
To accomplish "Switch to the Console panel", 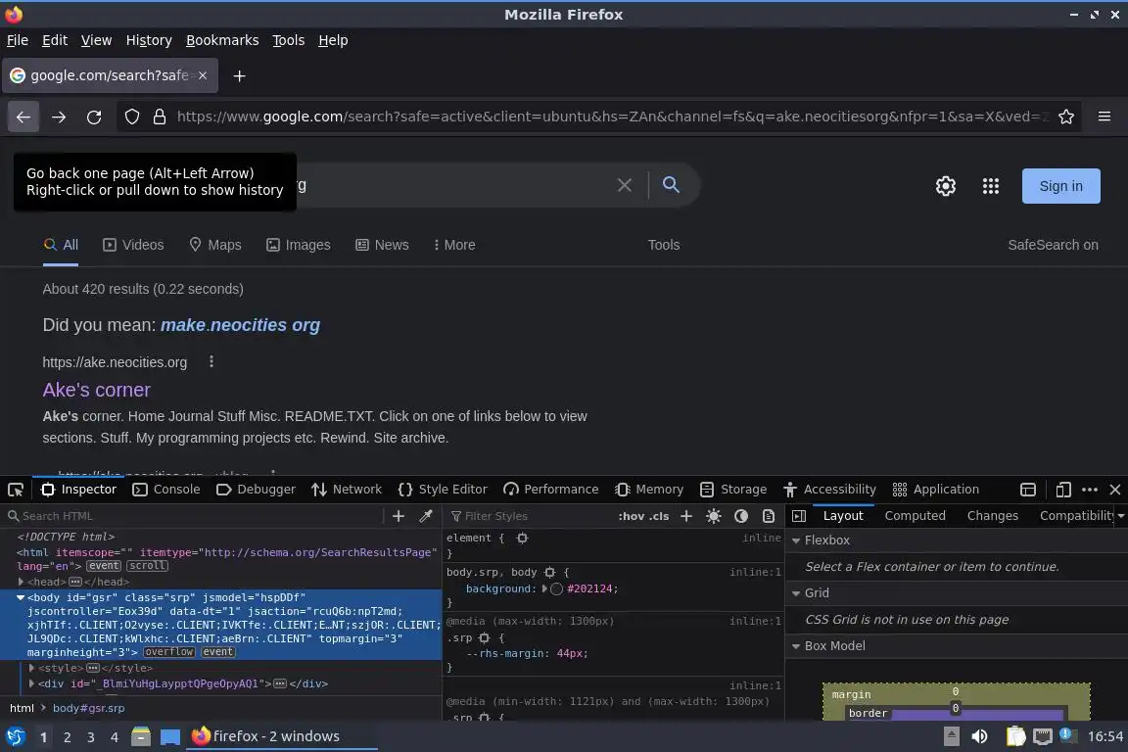I will point(166,490).
